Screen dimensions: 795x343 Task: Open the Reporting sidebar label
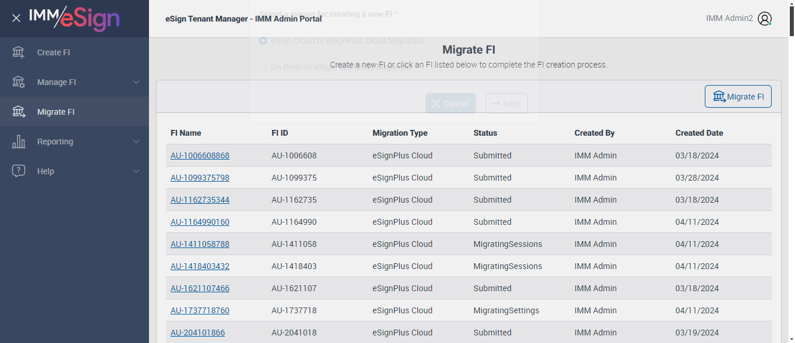55,142
